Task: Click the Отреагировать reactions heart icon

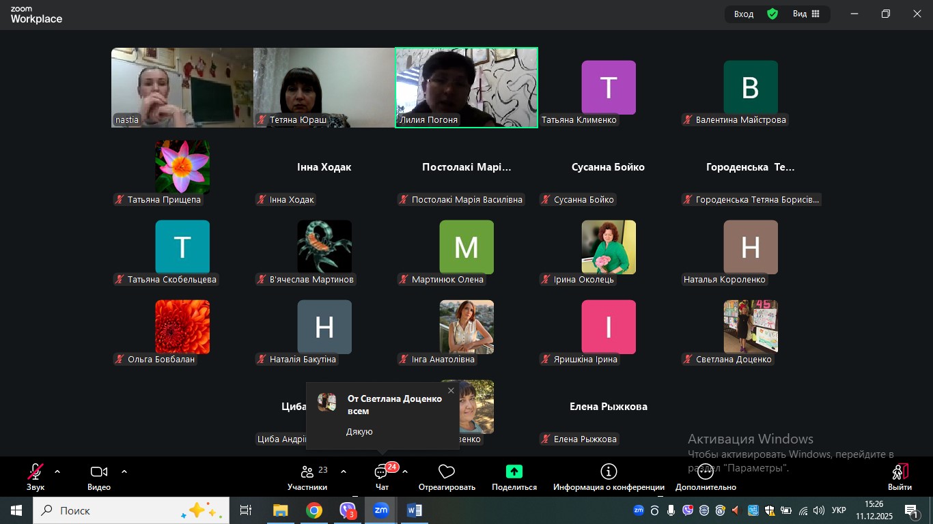Action: pos(447,472)
